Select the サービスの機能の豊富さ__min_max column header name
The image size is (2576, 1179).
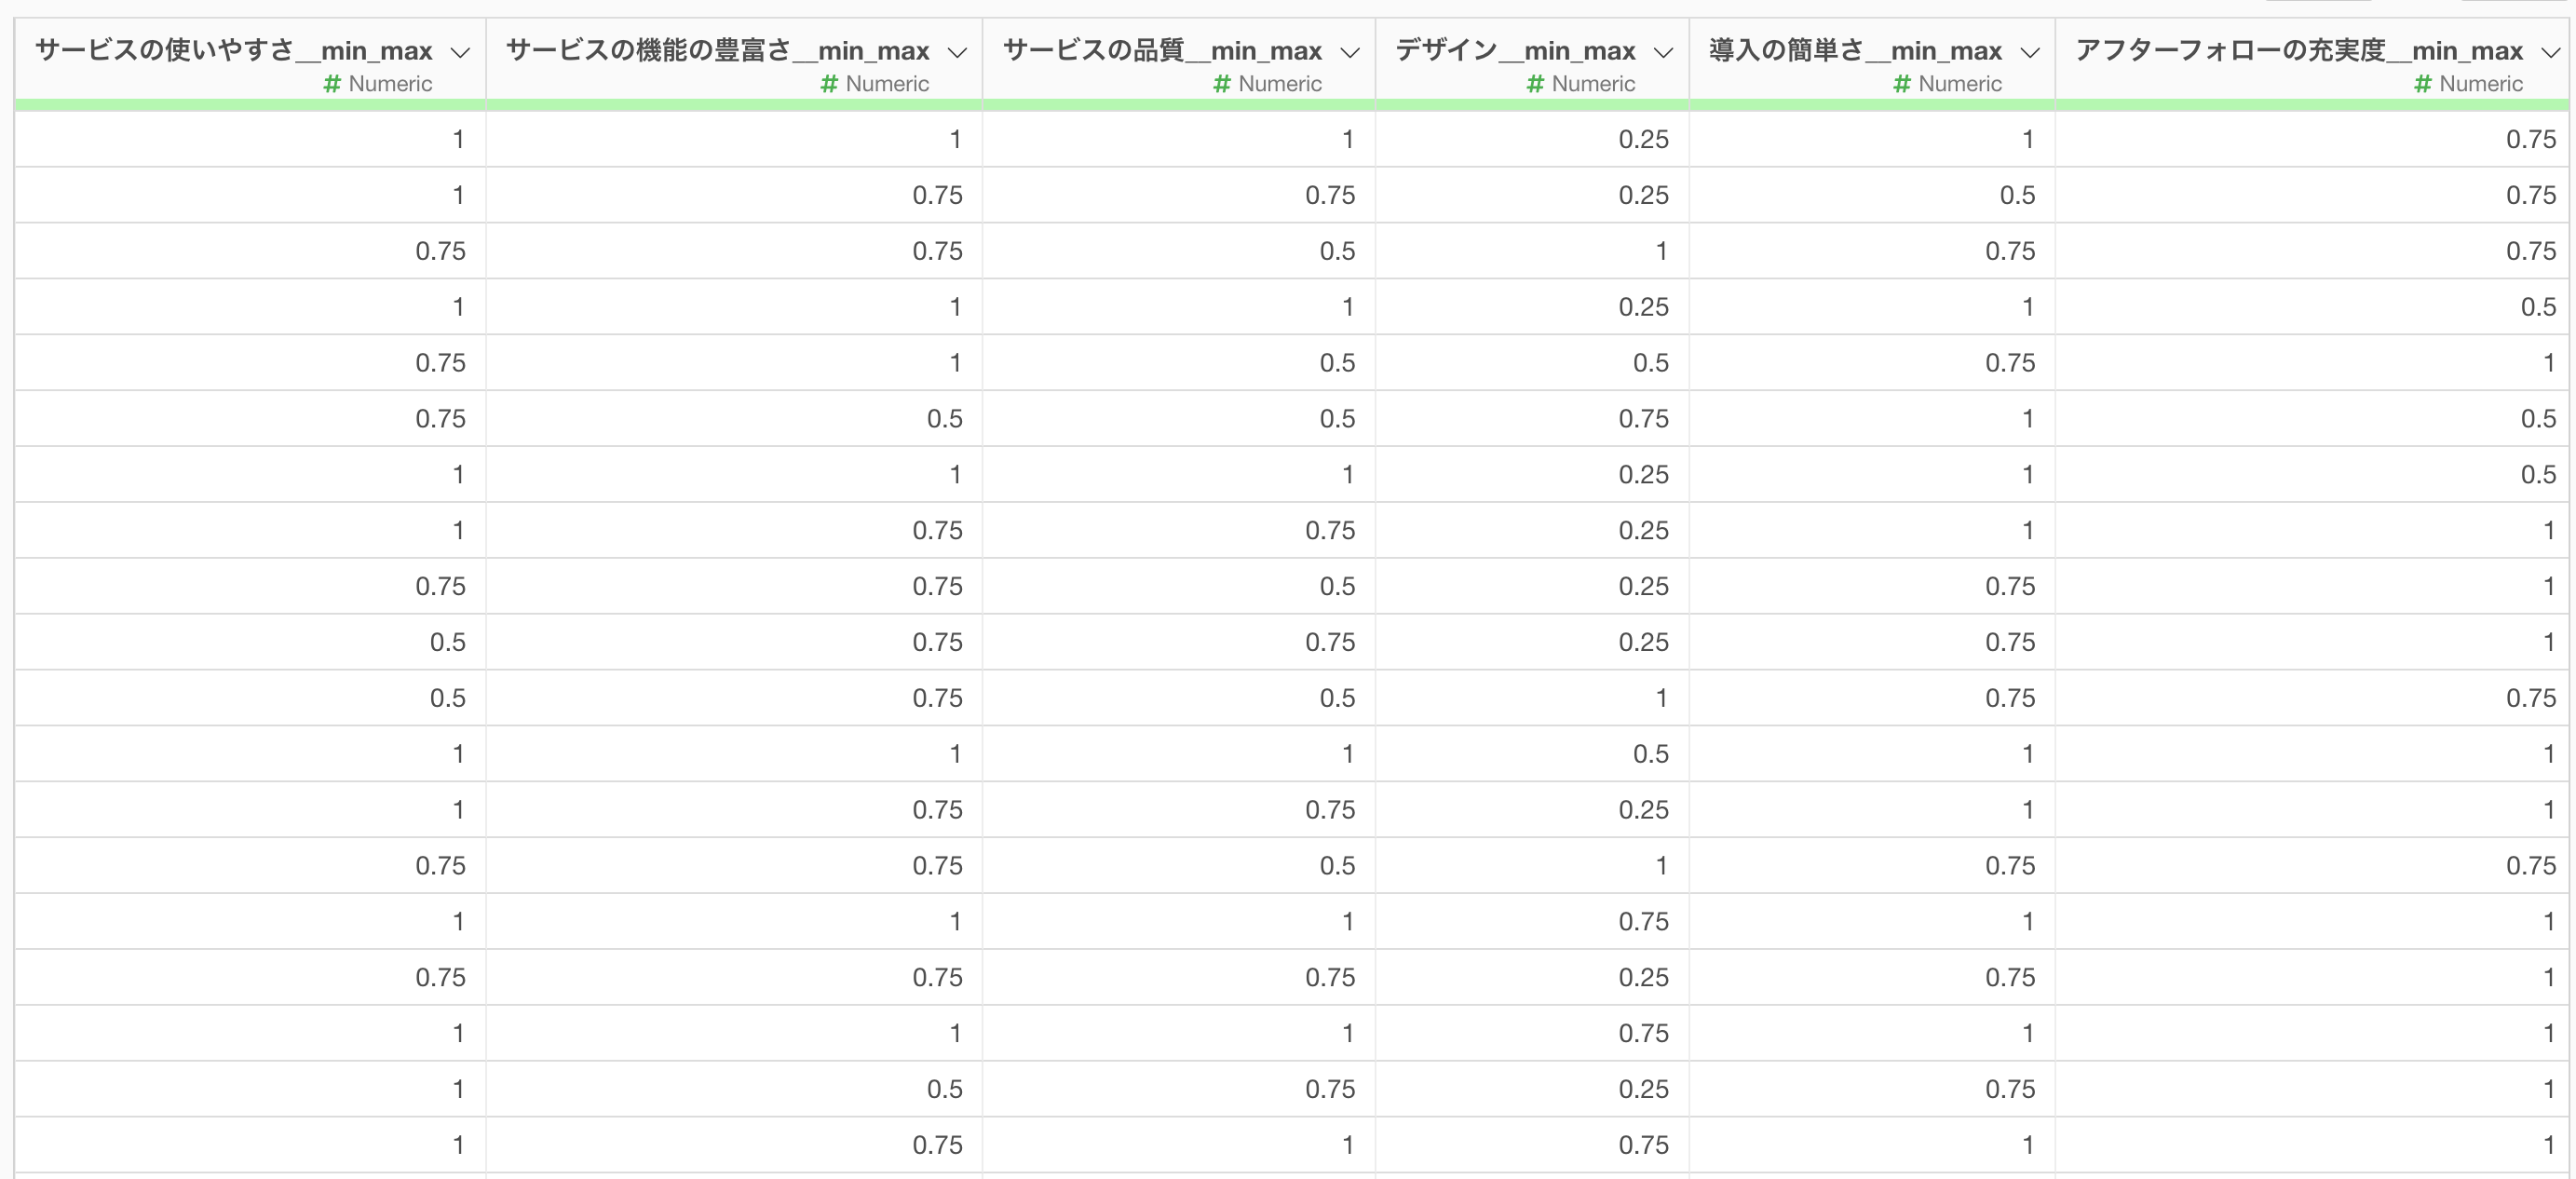(718, 50)
